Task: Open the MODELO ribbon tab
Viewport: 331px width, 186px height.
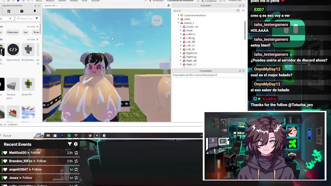Action: [x=50, y=1]
